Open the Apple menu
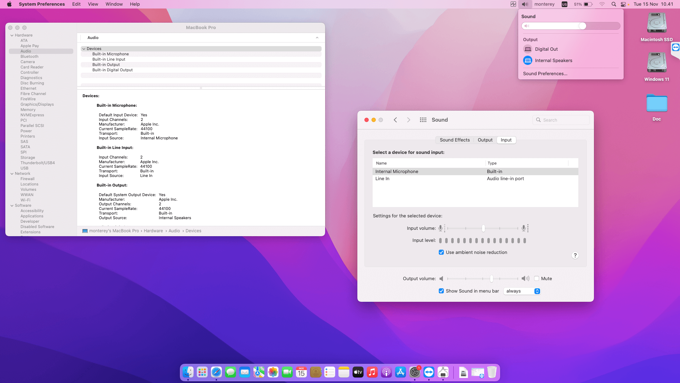This screenshot has height=383, width=680. click(x=10, y=4)
